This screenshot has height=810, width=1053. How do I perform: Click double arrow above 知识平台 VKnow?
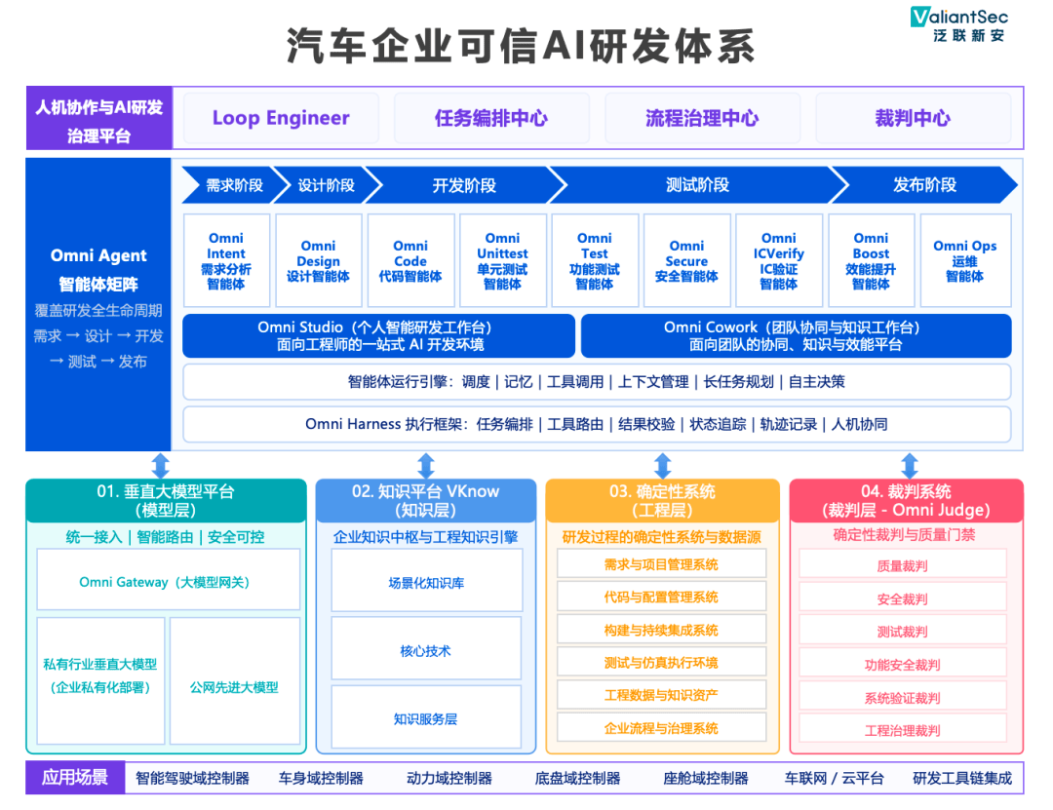(x=426, y=466)
